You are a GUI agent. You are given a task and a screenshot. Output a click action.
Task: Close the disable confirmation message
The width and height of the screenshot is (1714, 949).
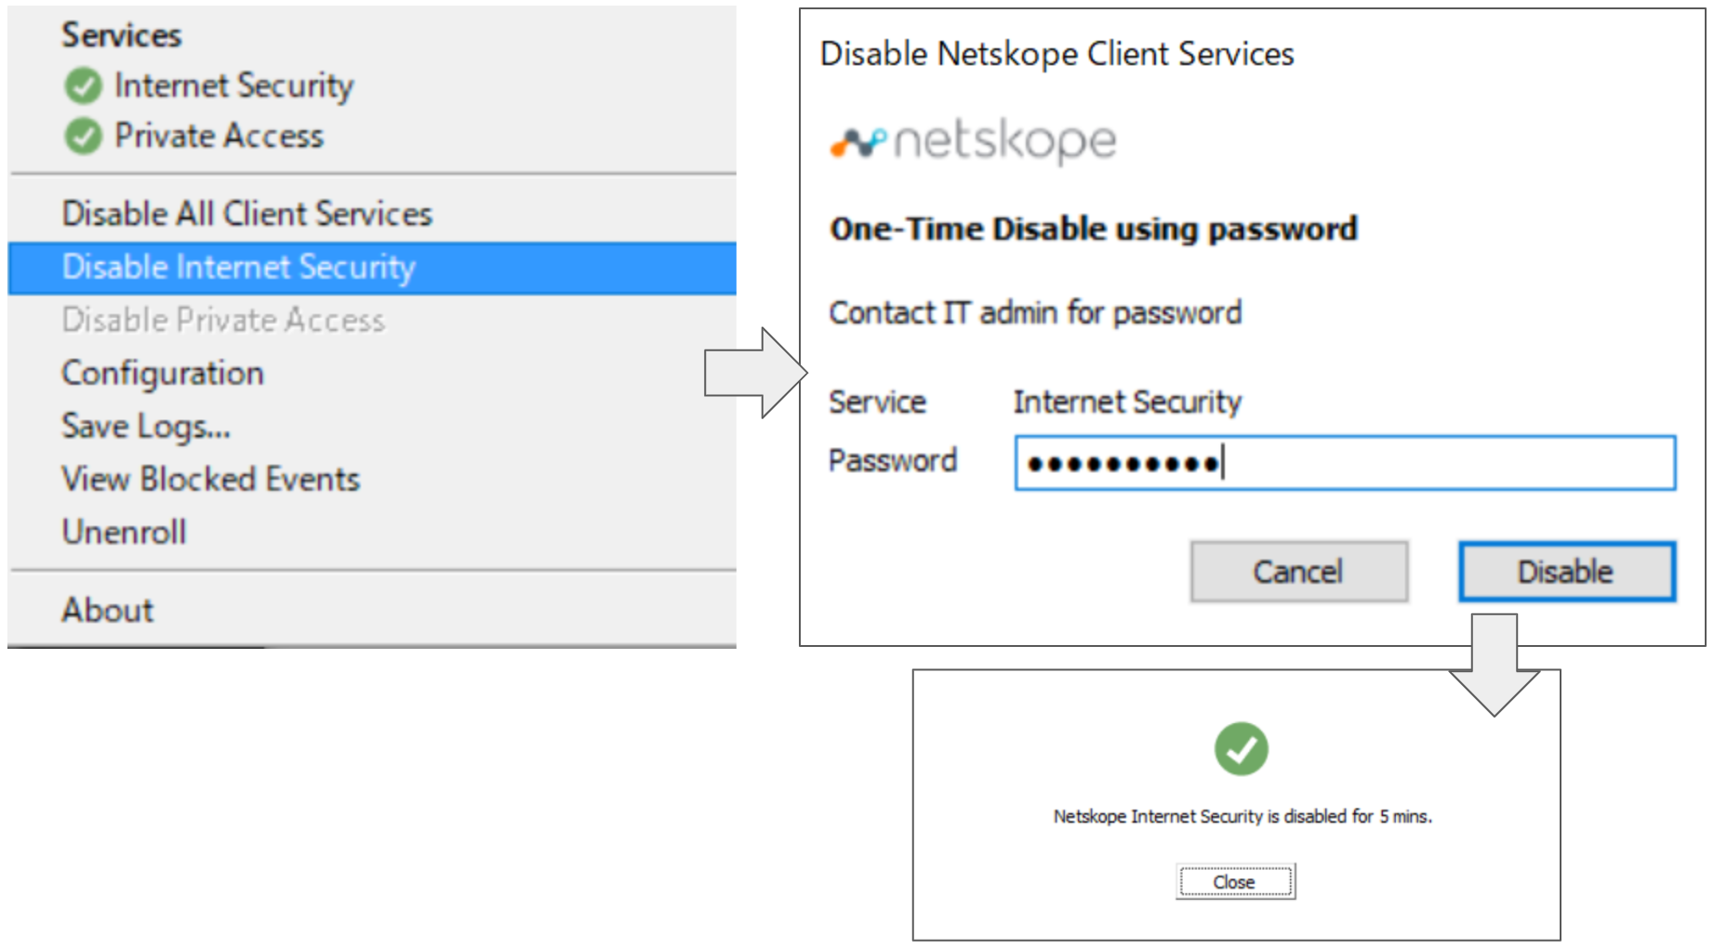(1234, 881)
